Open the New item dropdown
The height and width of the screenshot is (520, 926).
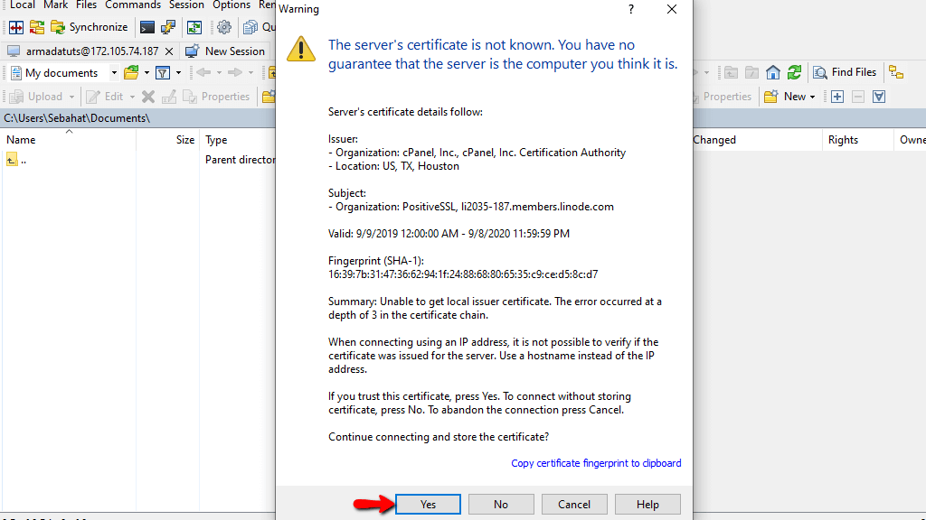click(812, 96)
